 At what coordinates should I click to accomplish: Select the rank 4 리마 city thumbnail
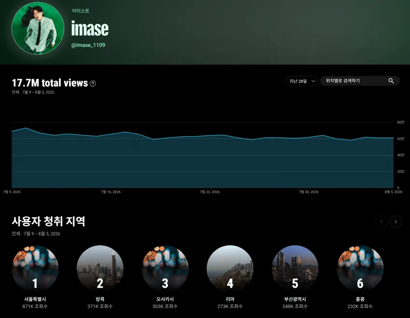[x=230, y=268]
